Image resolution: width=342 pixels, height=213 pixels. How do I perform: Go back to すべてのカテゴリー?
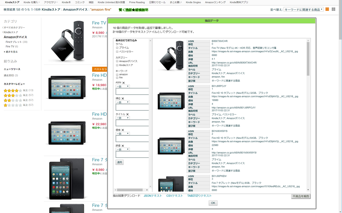click(14, 27)
